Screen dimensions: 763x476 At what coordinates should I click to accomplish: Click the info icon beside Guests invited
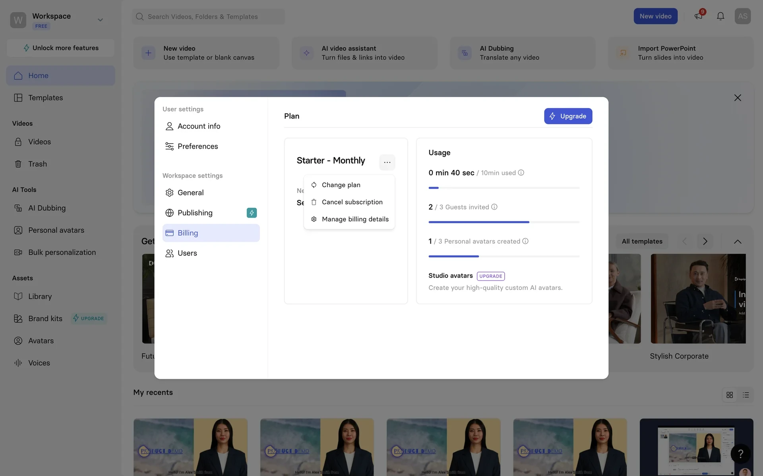494,207
